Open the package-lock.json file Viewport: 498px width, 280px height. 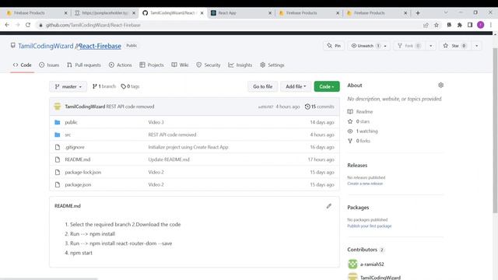83,172
